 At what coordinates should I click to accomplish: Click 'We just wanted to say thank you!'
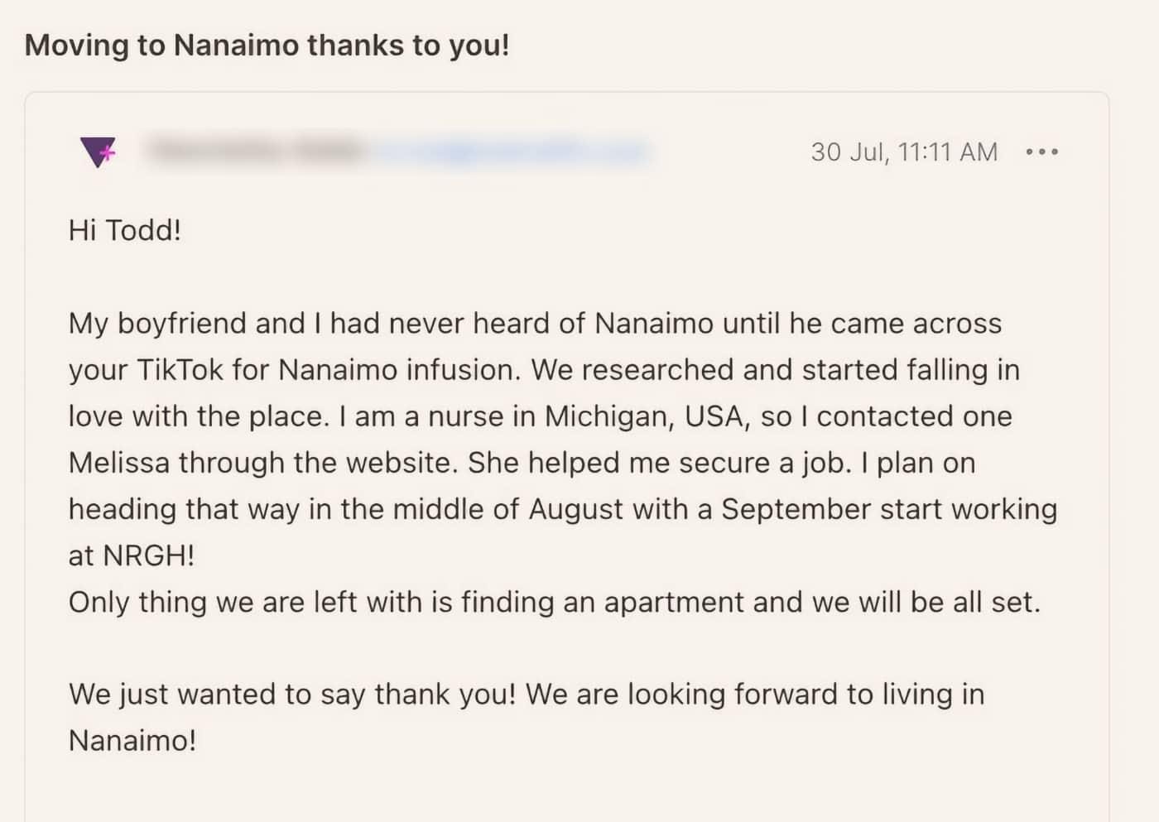tap(292, 694)
